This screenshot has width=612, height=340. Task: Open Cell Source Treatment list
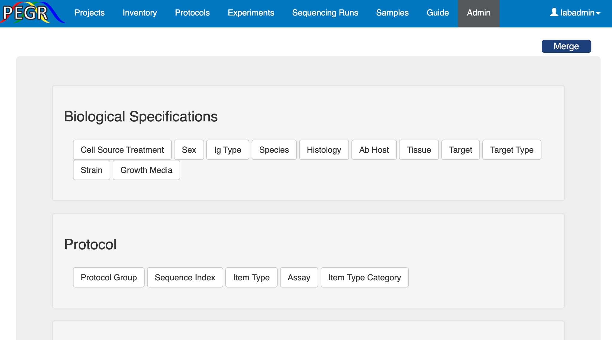point(122,150)
